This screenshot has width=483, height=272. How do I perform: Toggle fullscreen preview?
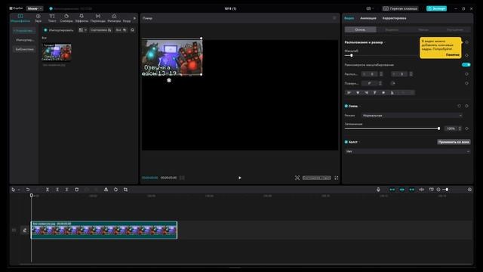click(x=336, y=178)
